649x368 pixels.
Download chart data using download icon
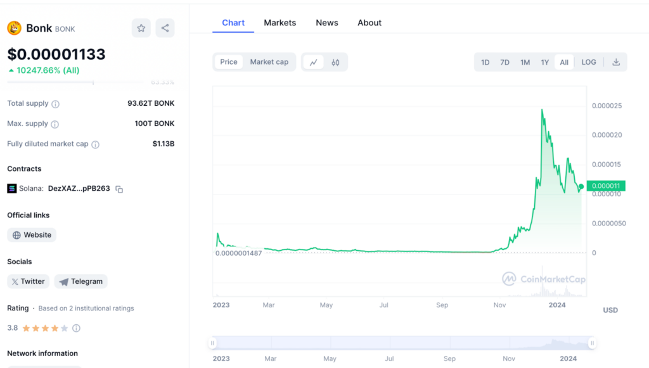615,62
